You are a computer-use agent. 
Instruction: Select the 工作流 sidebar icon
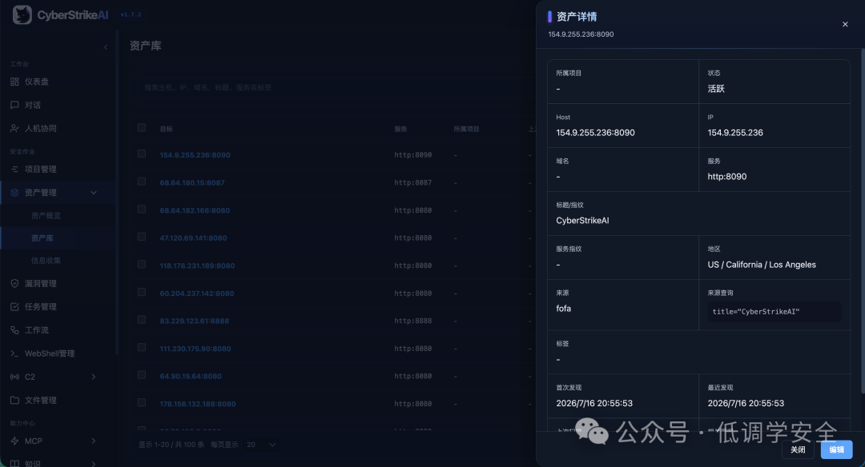[x=14, y=330]
